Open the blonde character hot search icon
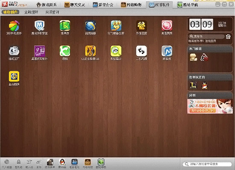The height and width of the screenshot is (170, 235). [193, 57]
